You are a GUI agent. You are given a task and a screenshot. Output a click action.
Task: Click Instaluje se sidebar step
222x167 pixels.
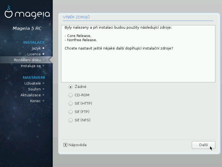tap(31, 66)
